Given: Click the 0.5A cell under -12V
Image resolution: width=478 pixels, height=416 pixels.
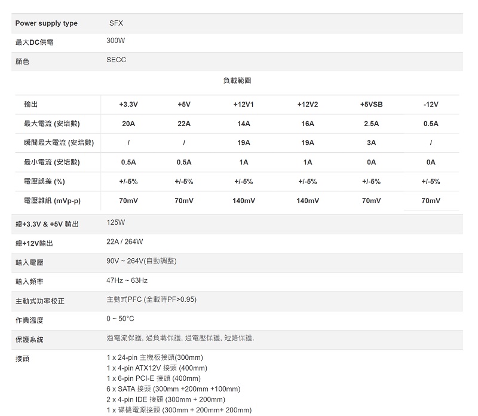Looking at the screenshot, I should tap(431, 124).
